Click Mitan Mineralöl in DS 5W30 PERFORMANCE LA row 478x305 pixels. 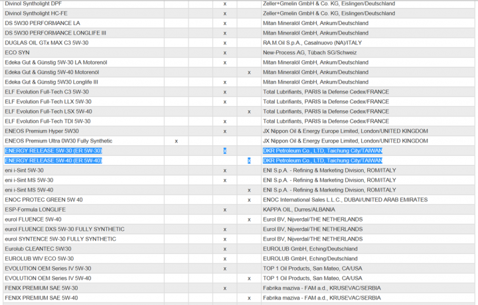click(x=315, y=23)
